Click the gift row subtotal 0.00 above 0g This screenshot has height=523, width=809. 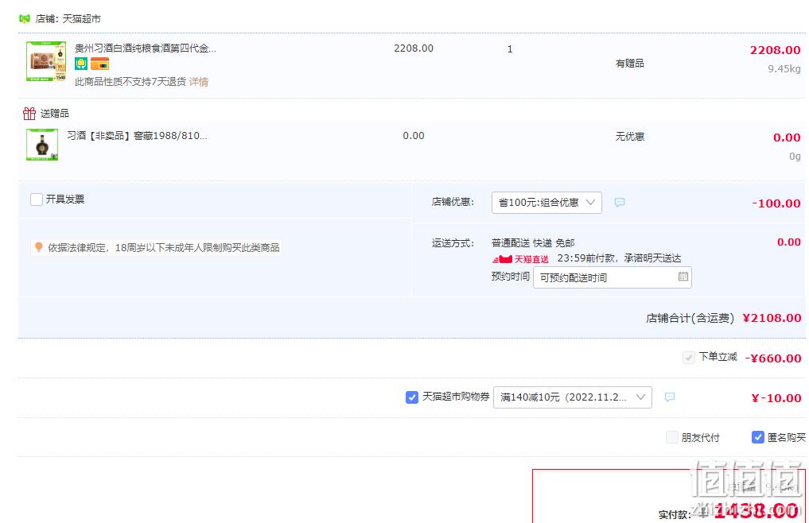(786, 138)
